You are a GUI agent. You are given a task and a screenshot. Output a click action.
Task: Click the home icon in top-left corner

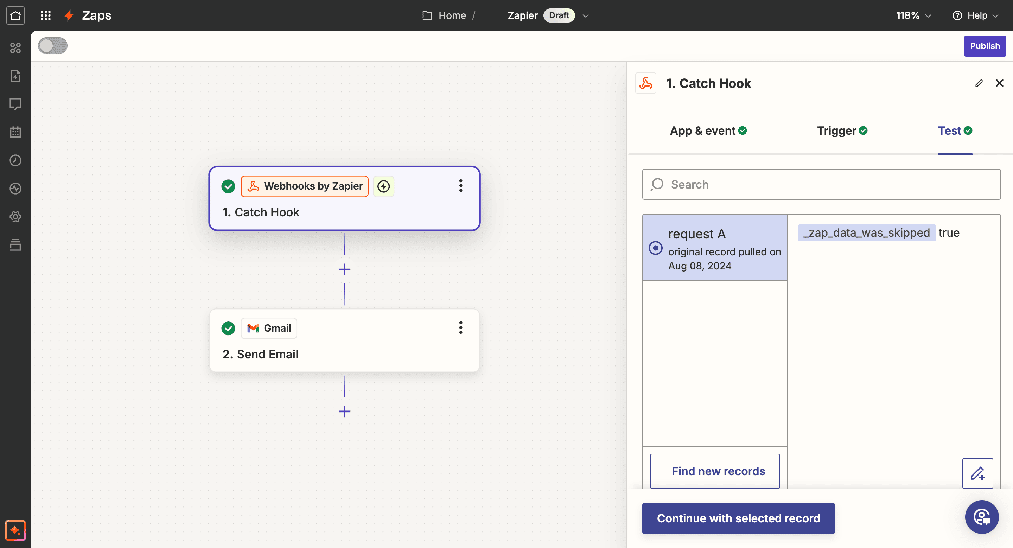pyautogui.click(x=15, y=15)
